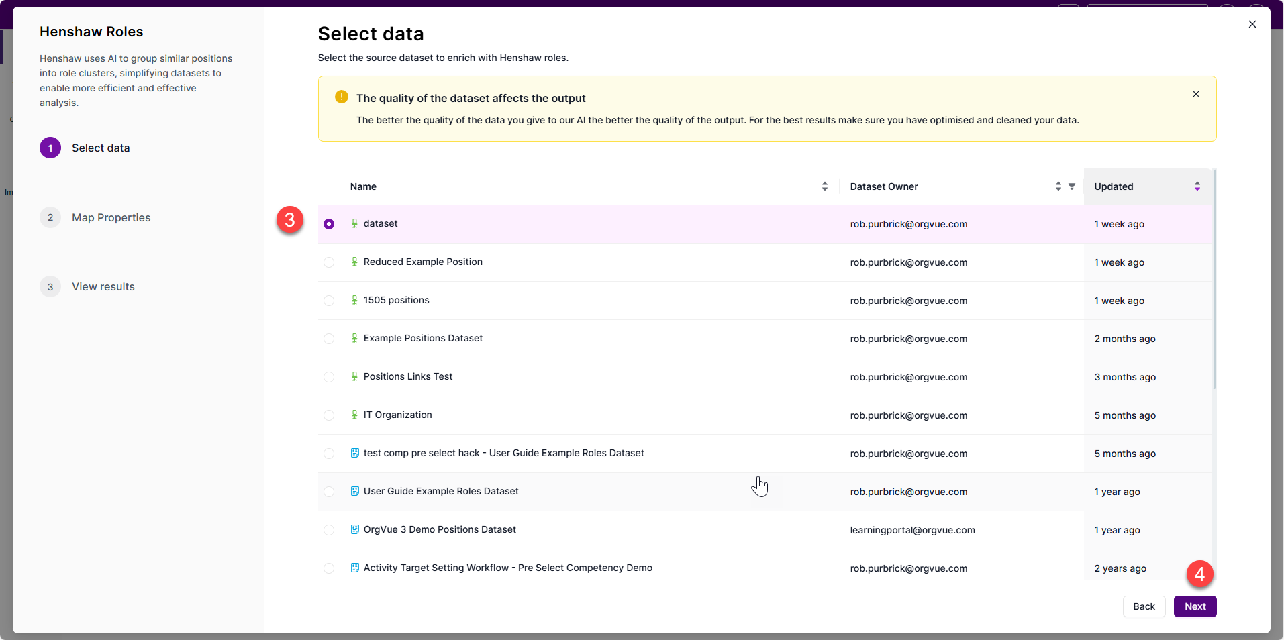Click the Next button
Viewport: 1284px width, 640px height.
[1195, 606]
